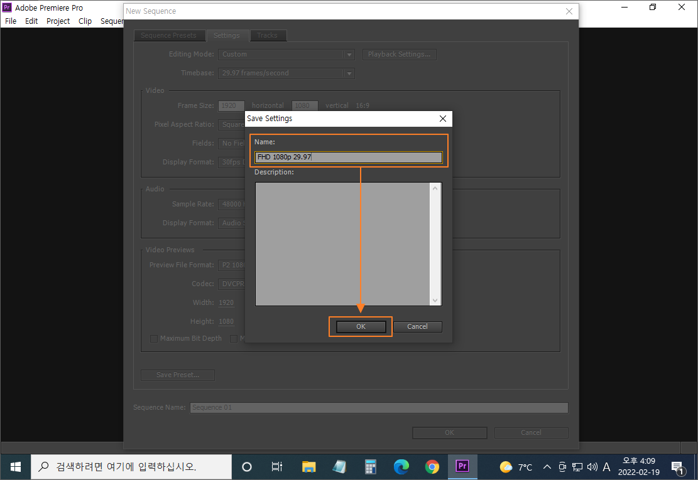Screen dimensions: 698x480
Task: Open the Timebase dropdown
Action: tap(286, 73)
